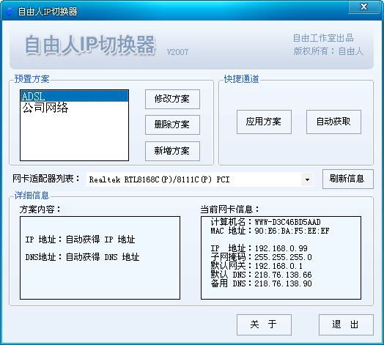The width and height of the screenshot is (384, 345).
Task: Close the 自由人IP切换器 window
Action: 364,7
